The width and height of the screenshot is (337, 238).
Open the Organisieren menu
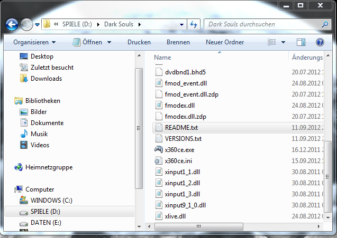[x=34, y=42]
